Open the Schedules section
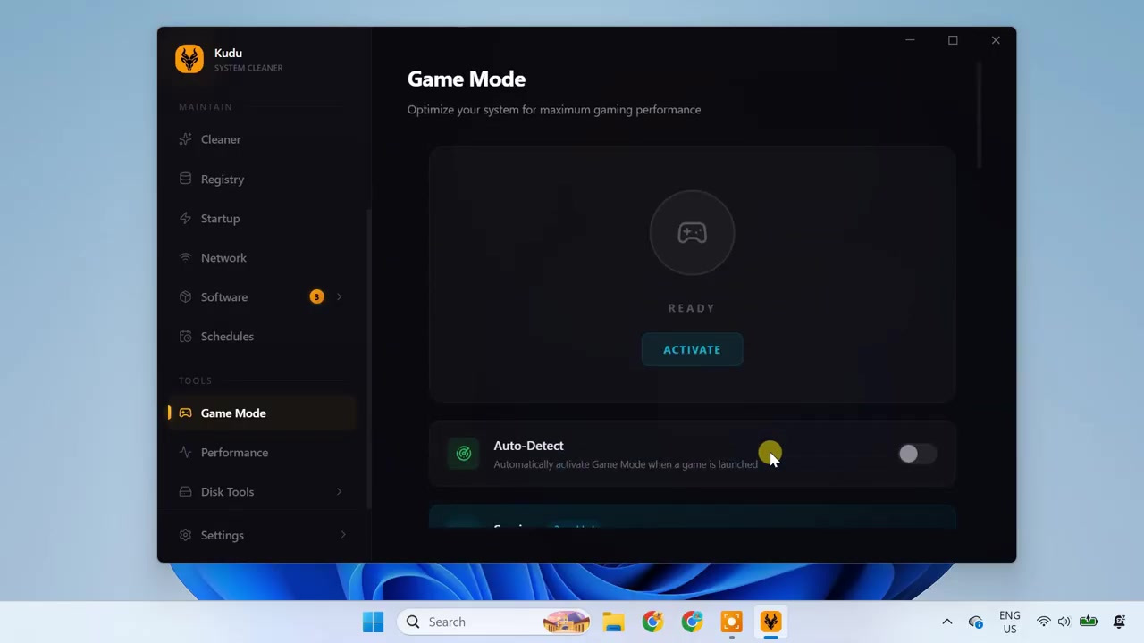1144x643 pixels. coord(261,337)
